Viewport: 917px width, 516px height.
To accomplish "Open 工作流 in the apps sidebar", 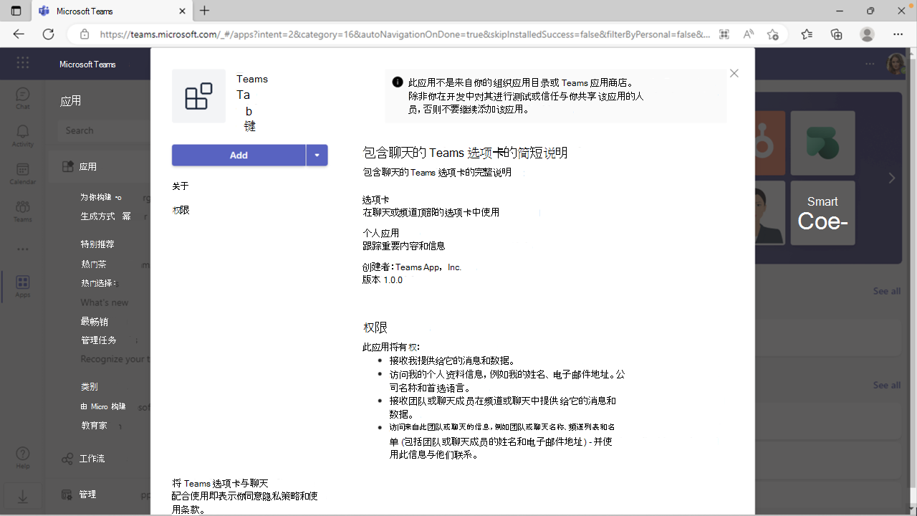I will [x=82, y=459].
